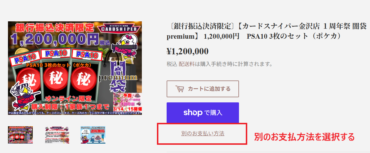The image size is (370, 153).
Task: Click the shopping cart icon
Action: point(179,89)
